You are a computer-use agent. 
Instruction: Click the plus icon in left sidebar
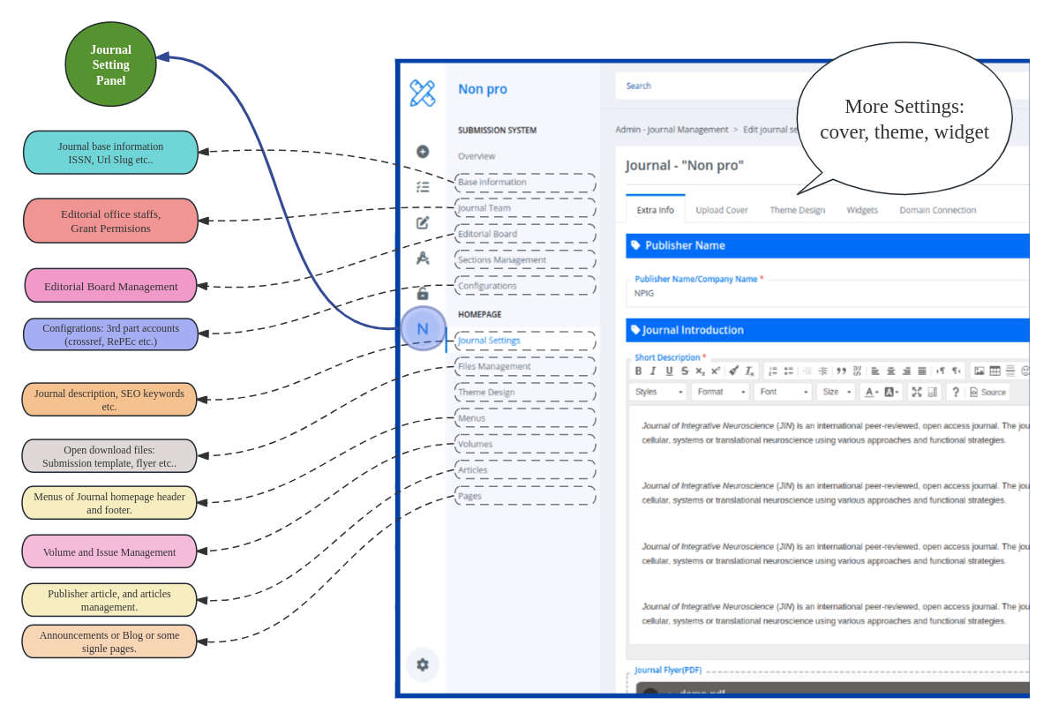pyautogui.click(x=423, y=151)
